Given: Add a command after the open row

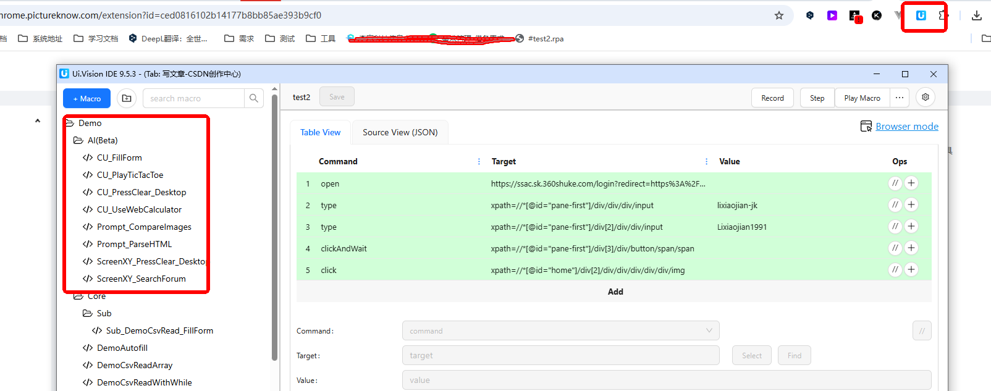Looking at the screenshot, I should tap(911, 183).
